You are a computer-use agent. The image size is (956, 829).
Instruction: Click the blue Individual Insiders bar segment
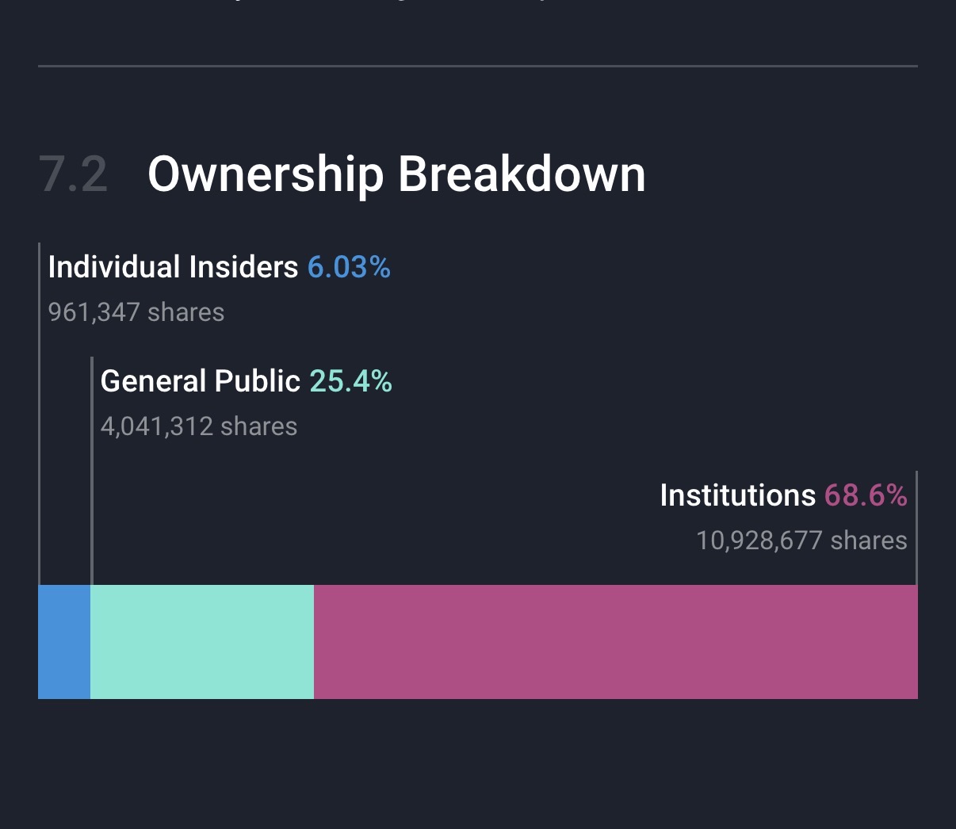(x=64, y=642)
